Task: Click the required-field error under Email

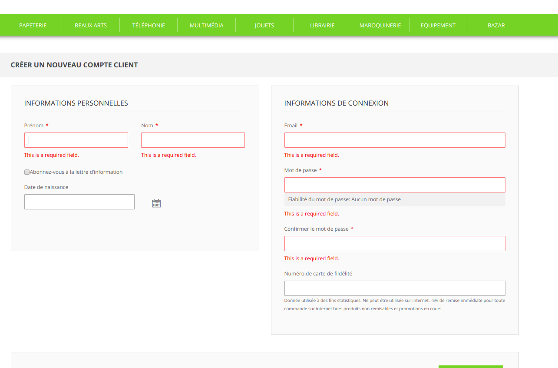Action: coord(312,155)
